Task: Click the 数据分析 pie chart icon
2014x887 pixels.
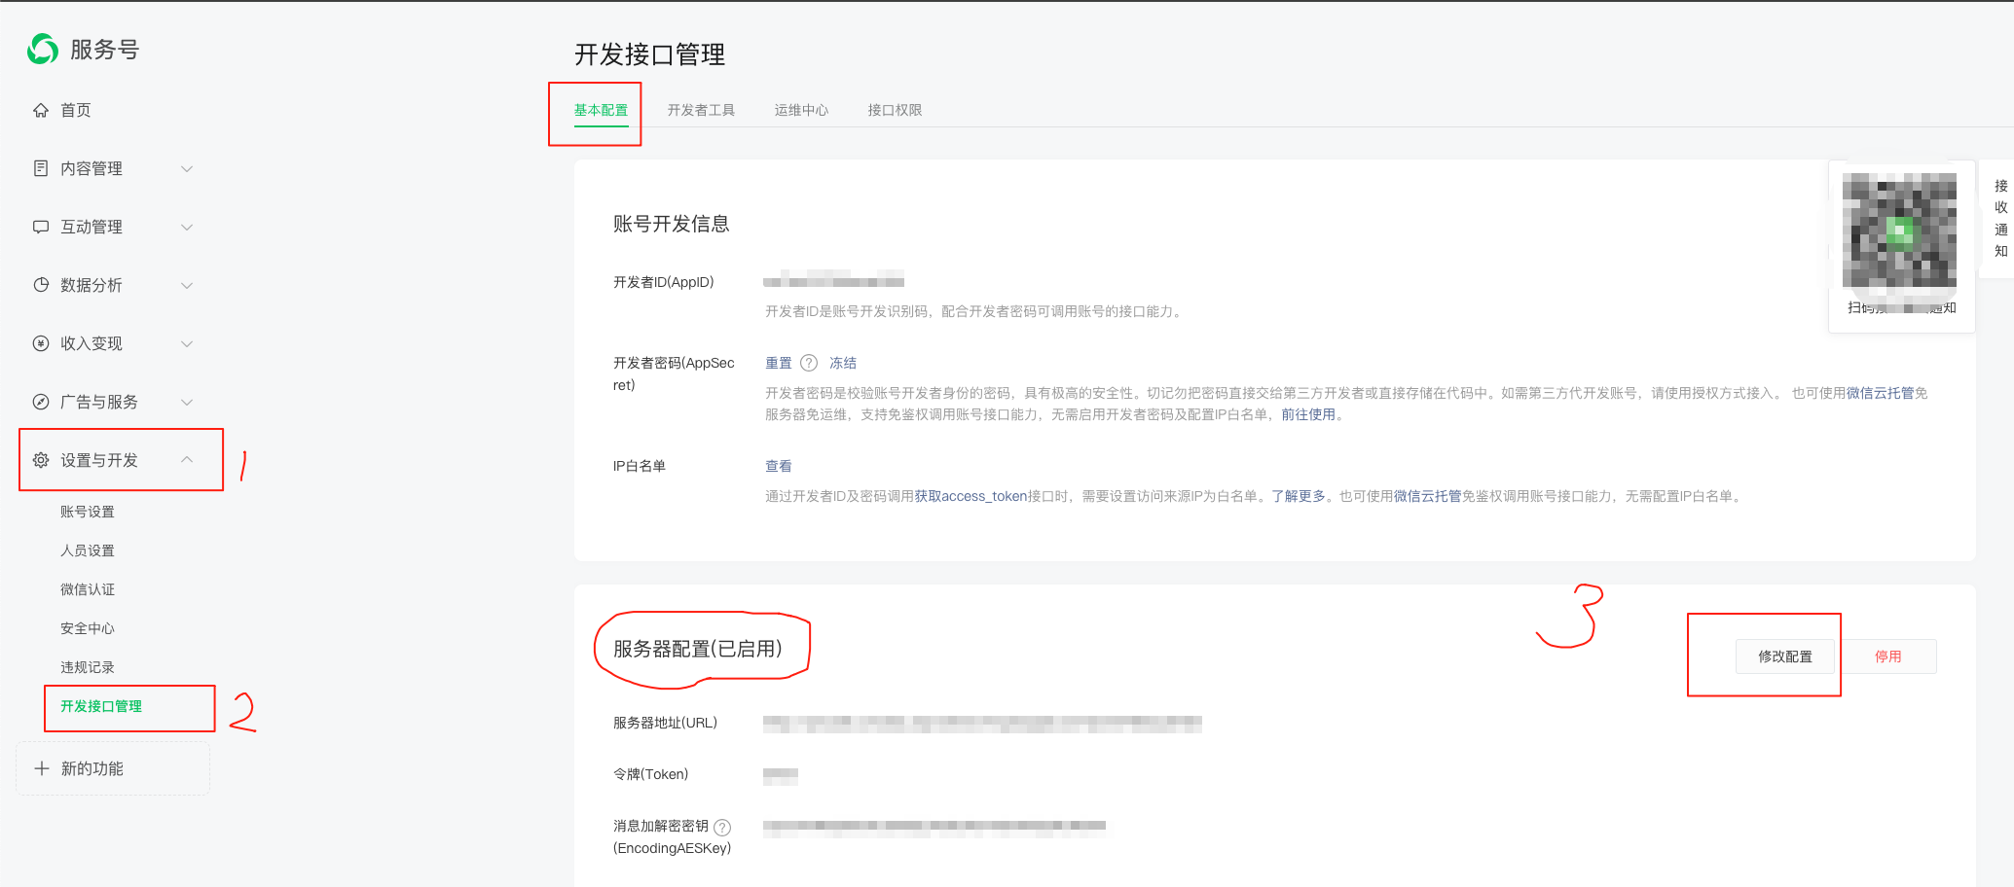Action: 41,285
